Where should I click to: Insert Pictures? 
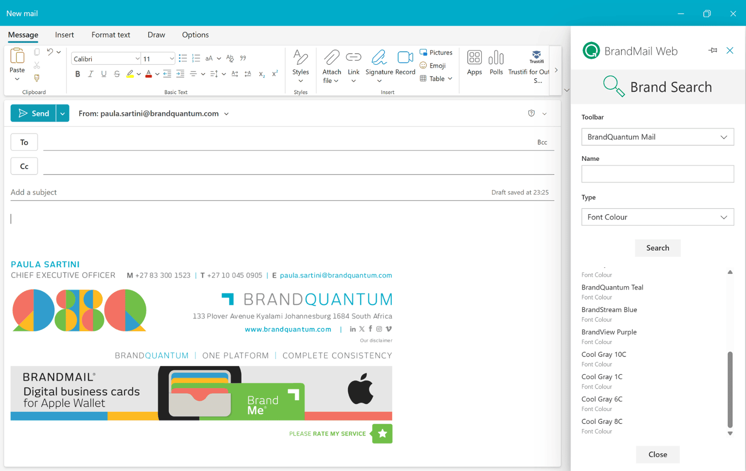tap(436, 53)
